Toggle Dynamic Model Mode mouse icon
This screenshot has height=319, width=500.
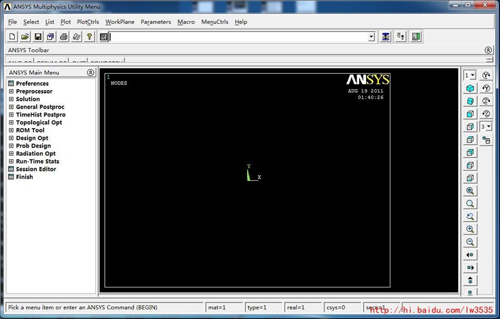coord(486,140)
